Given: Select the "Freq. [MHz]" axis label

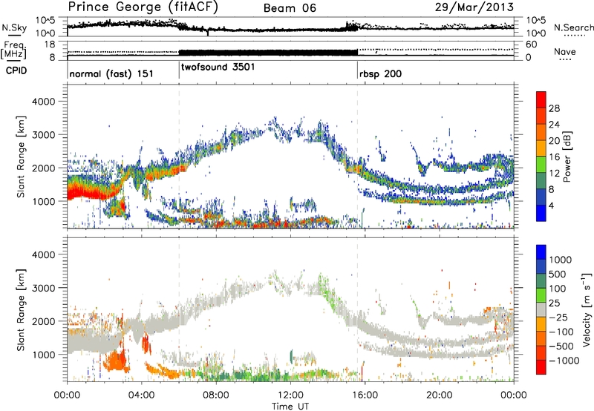Looking at the screenshot, I should pos(14,50).
